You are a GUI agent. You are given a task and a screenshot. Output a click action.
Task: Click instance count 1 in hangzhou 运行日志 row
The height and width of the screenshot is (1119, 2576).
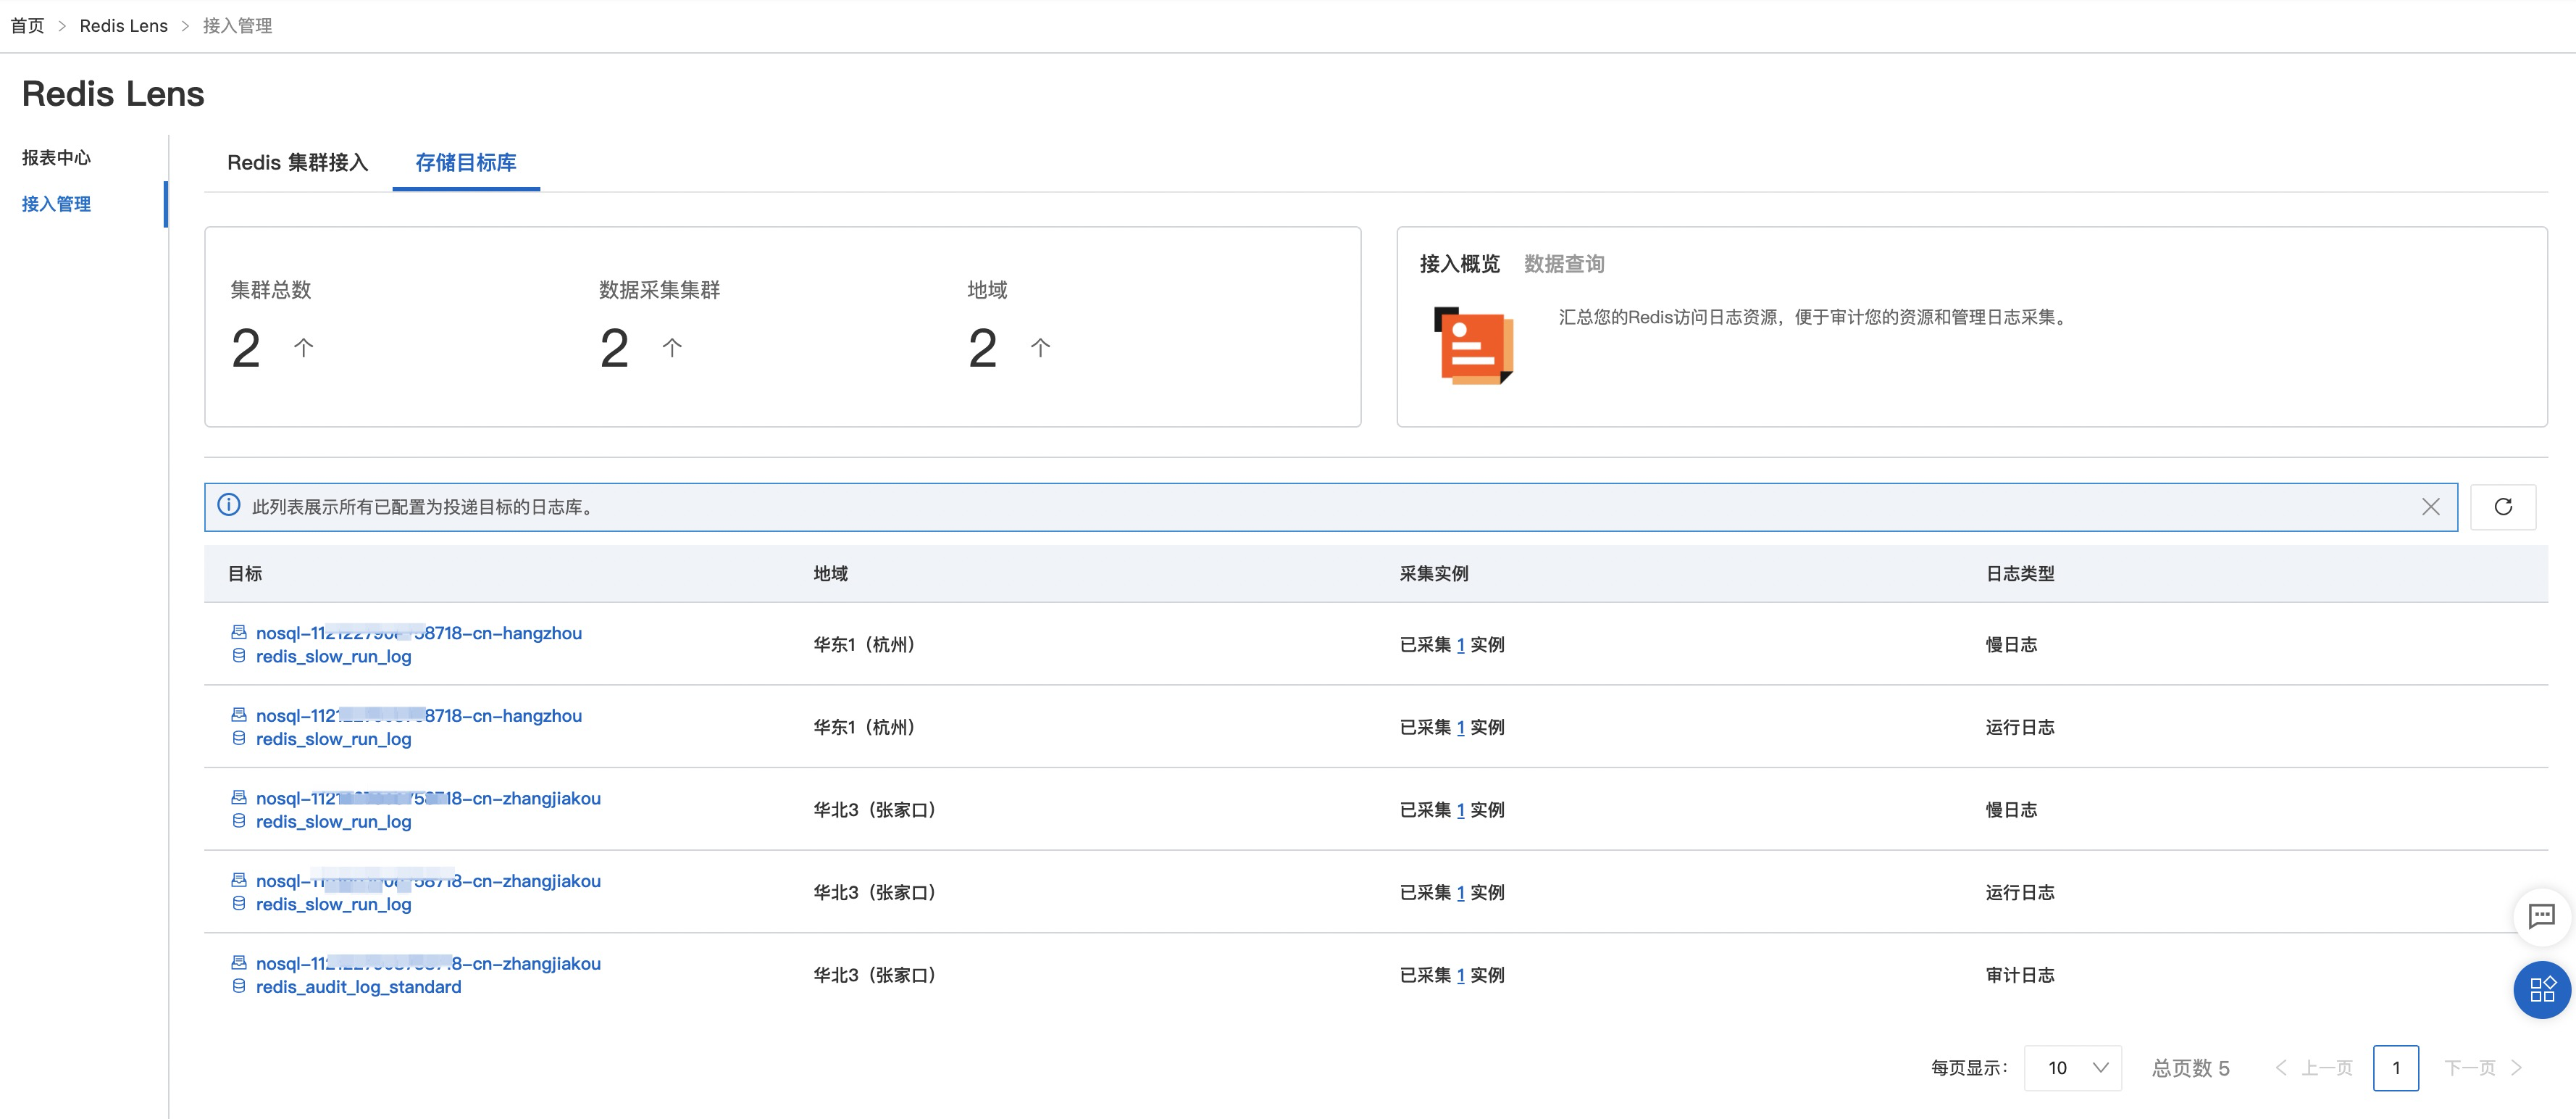click(x=1461, y=728)
